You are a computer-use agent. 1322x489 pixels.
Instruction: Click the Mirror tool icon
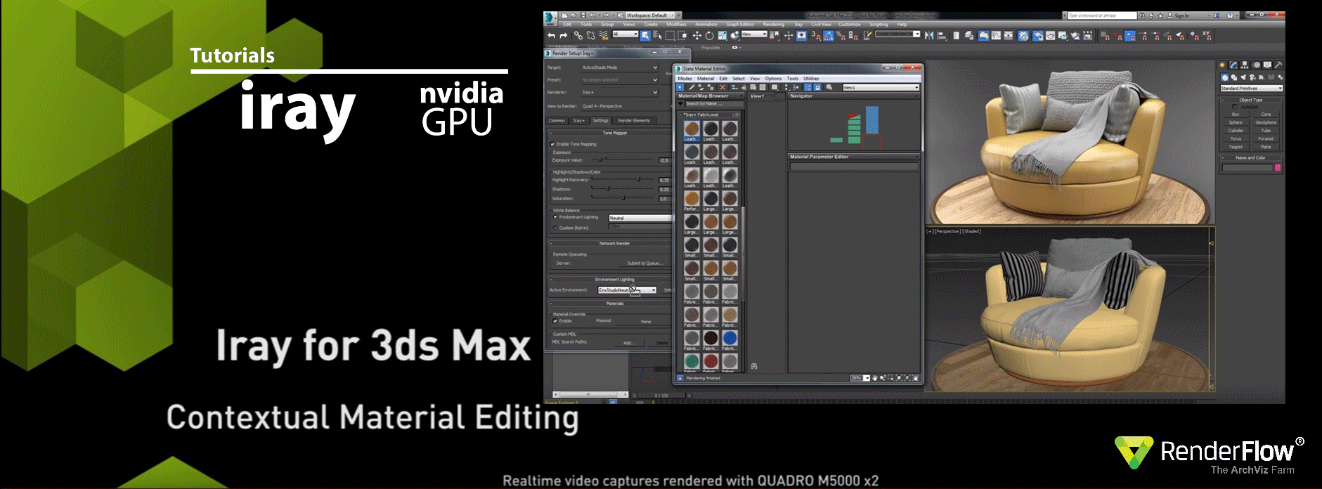pyautogui.click(x=929, y=36)
